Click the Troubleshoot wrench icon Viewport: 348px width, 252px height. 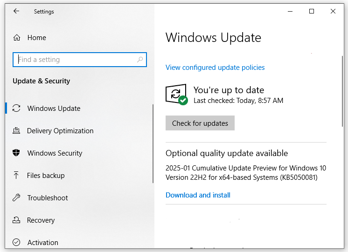pyautogui.click(x=16, y=198)
